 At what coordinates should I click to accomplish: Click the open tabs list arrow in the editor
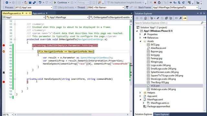pyautogui.click(x=131, y=14)
